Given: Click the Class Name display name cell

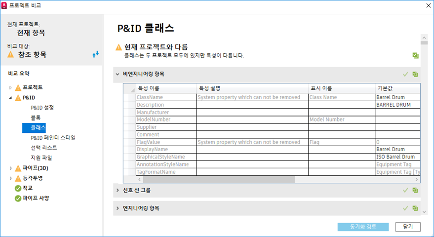Looking at the screenshot, I should pos(342,97).
